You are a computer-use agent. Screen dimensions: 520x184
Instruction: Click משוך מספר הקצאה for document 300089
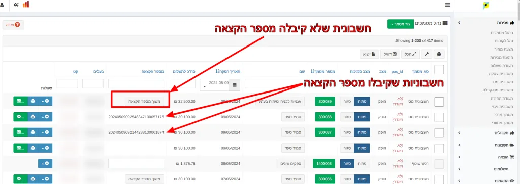(x=145, y=101)
